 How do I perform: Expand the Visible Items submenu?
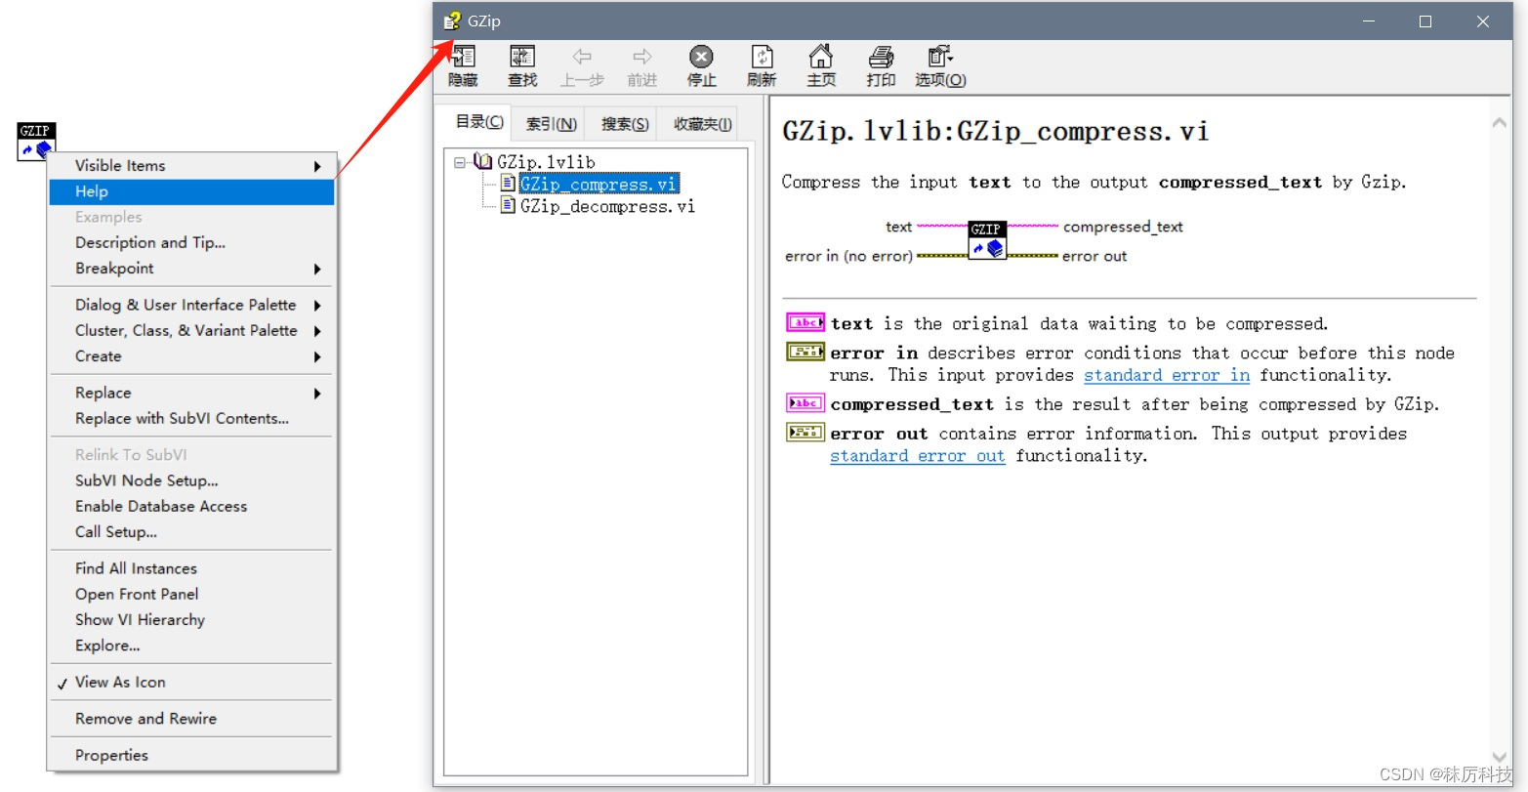(118, 165)
